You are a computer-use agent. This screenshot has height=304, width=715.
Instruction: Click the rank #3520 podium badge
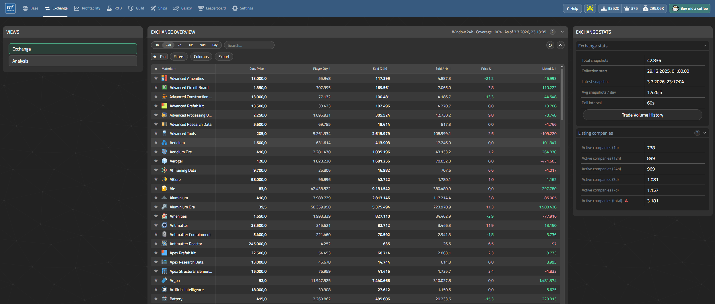[610, 8]
